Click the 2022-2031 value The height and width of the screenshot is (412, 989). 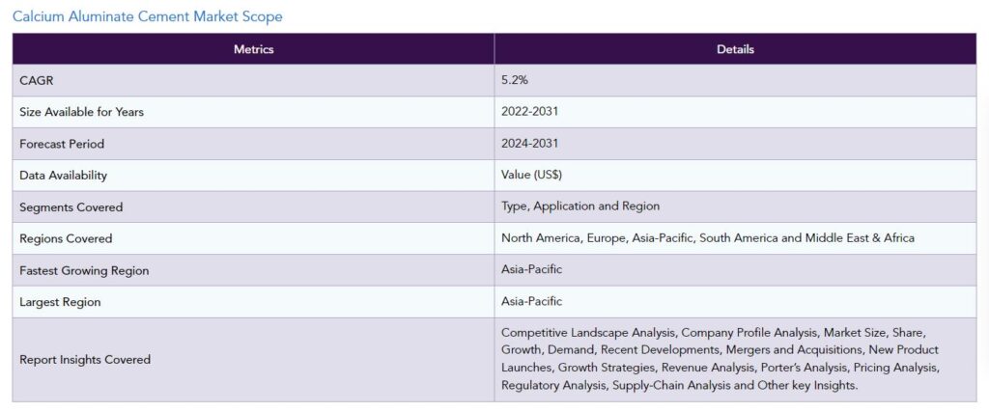point(530,112)
